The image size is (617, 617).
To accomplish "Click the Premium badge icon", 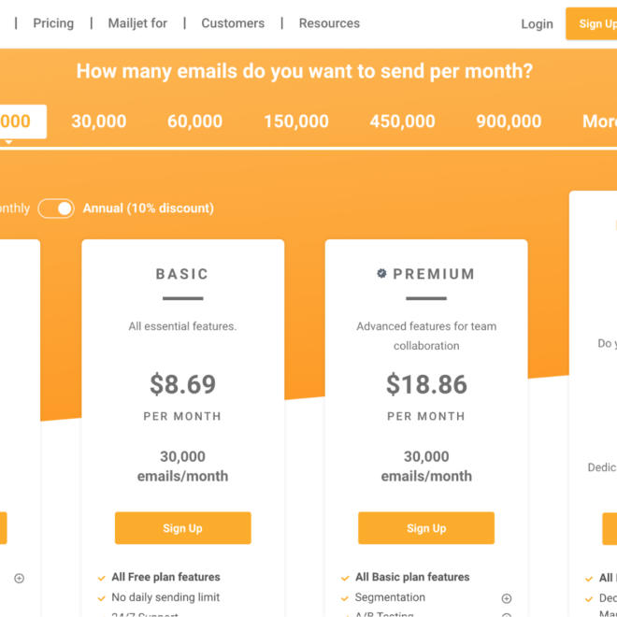I will [381, 274].
